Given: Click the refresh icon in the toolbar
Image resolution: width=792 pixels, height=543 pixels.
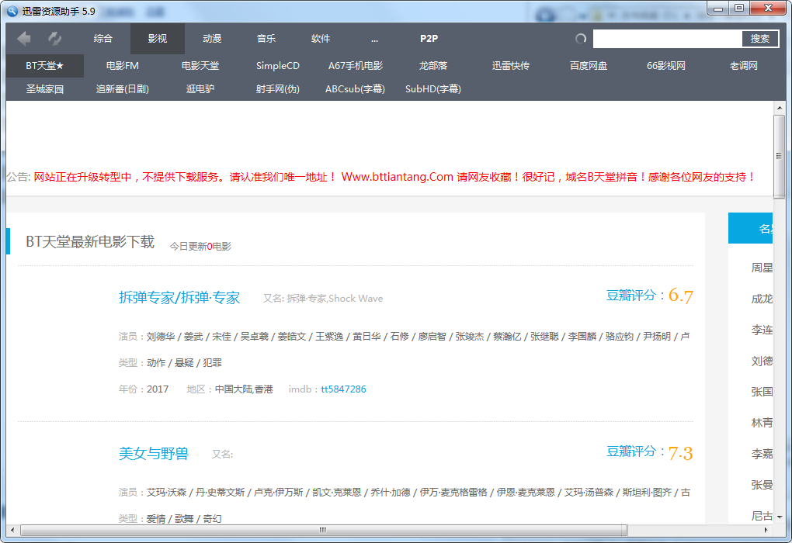Looking at the screenshot, I should click(55, 39).
